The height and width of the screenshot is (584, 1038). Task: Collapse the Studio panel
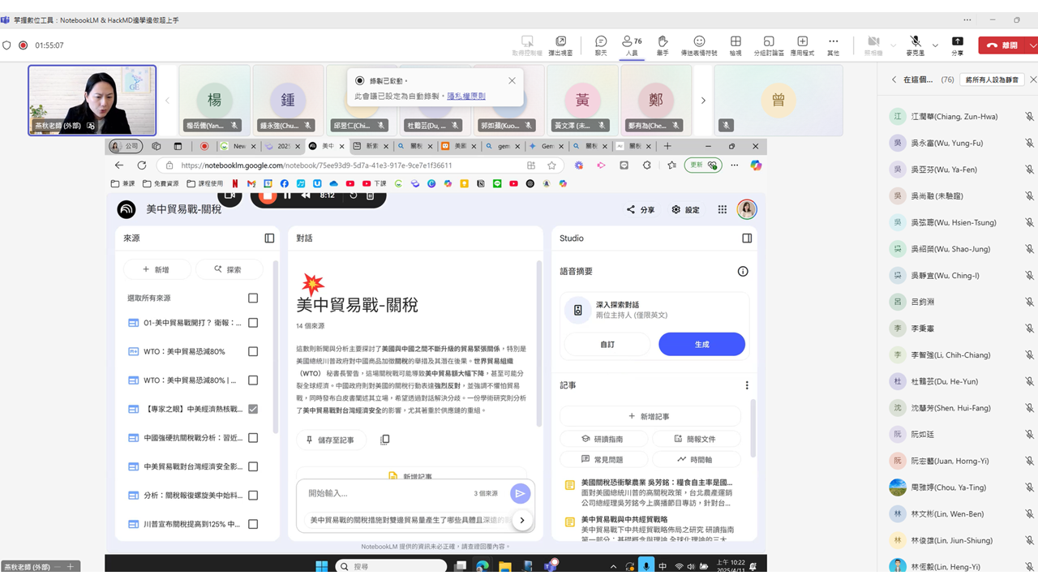[747, 238]
